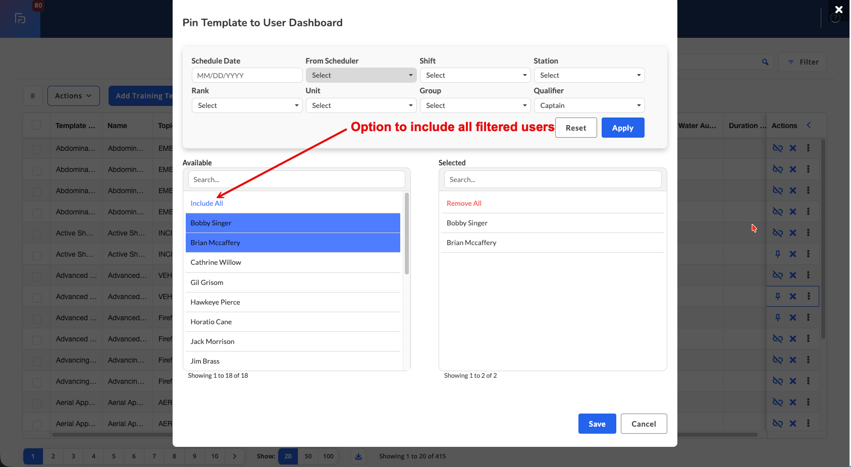
Task: Click the Available list vertical scrollbar
Action: click(407, 233)
